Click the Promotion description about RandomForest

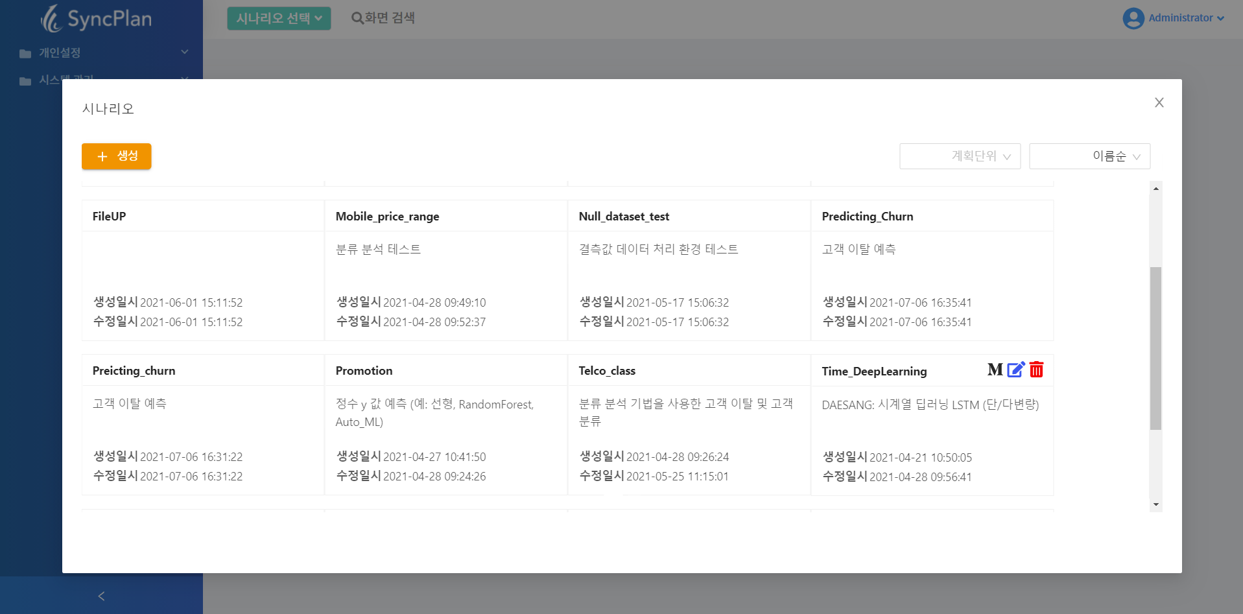435,413
